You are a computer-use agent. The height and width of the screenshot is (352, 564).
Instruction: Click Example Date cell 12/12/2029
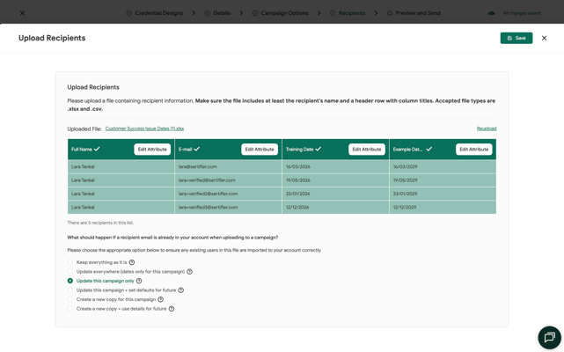tap(443, 208)
